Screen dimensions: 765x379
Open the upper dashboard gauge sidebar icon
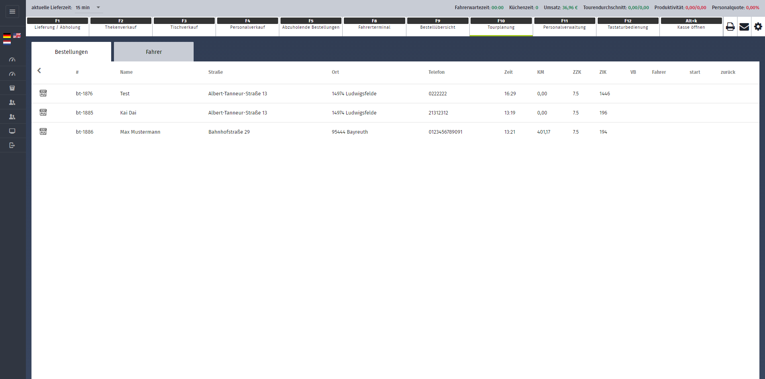12,59
